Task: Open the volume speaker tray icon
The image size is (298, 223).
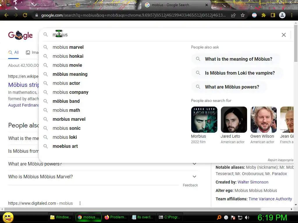Action: (247, 217)
